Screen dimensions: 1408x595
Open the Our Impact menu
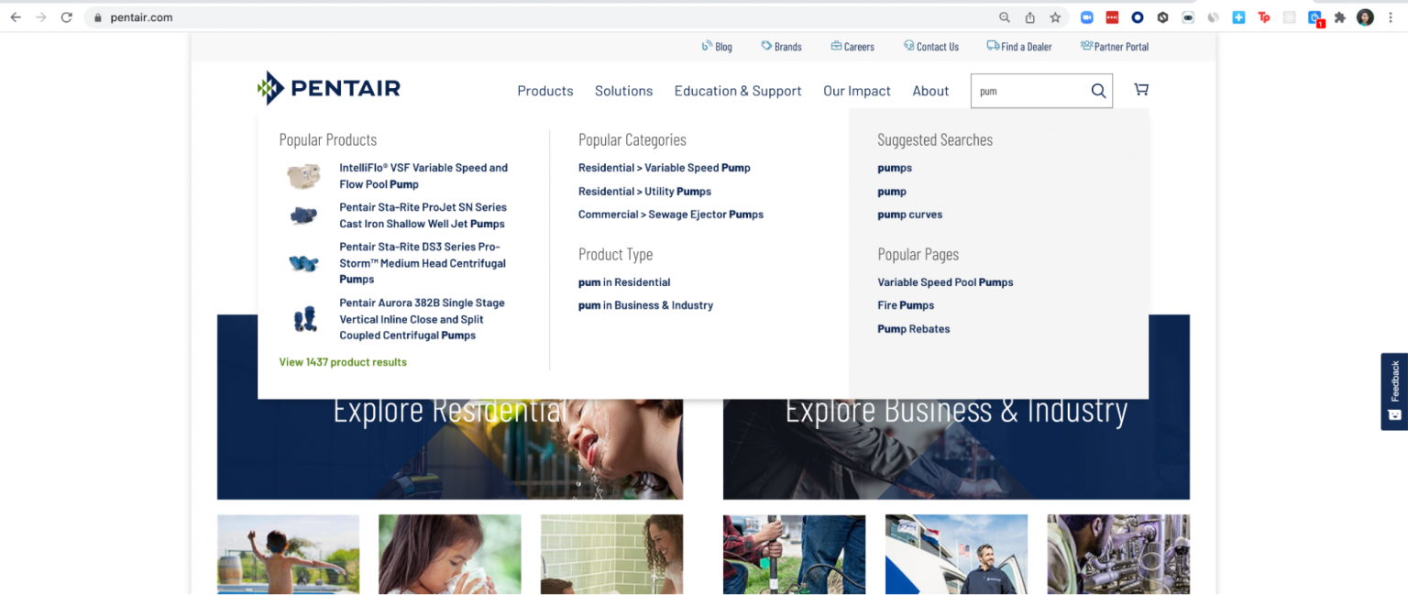point(857,91)
